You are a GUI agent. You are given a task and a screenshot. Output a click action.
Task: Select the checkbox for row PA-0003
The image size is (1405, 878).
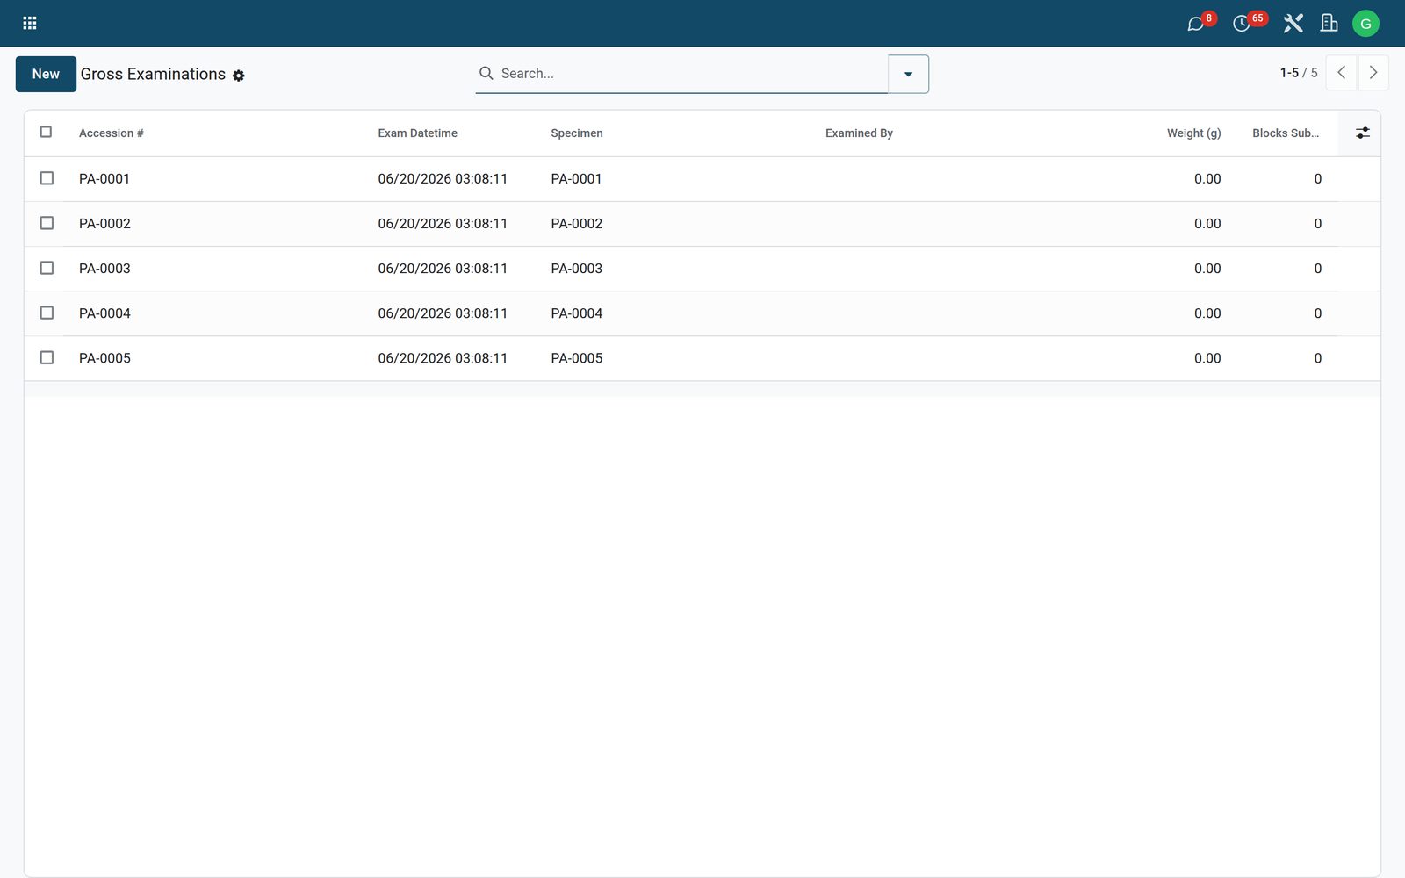[47, 268]
